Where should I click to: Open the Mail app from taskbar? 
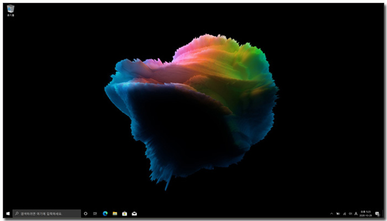pos(134,214)
